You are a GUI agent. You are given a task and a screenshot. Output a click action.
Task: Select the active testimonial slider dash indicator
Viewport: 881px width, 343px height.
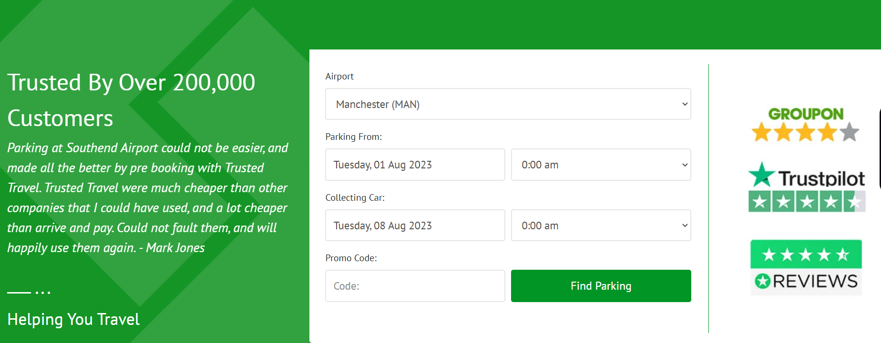(19, 293)
